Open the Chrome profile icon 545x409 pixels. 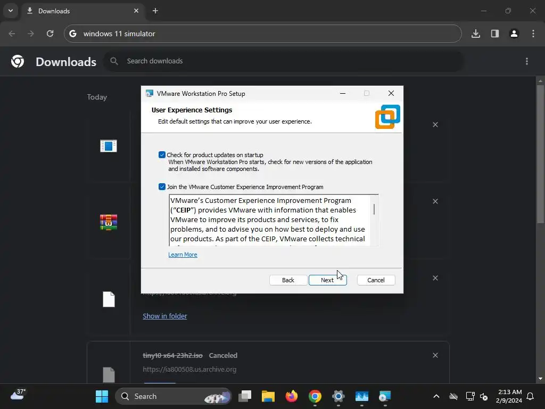pyautogui.click(x=514, y=34)
